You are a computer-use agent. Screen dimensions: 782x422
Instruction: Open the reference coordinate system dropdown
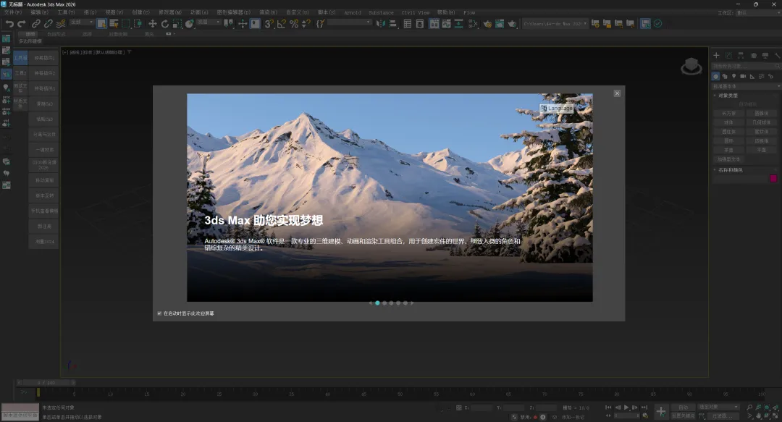pyautogui.click(x=209, y=22)
